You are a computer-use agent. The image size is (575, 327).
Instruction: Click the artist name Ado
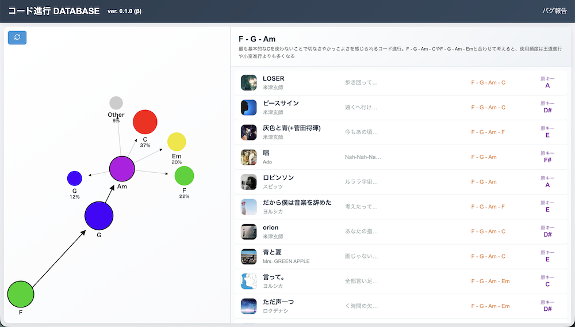point(267,162)
